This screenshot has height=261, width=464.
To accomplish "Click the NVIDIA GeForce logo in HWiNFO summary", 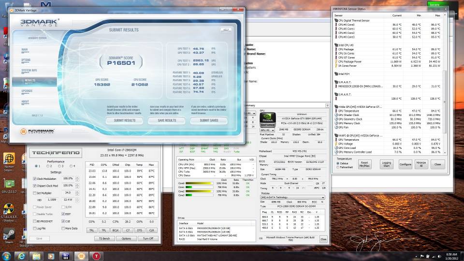I will point(267,119).
